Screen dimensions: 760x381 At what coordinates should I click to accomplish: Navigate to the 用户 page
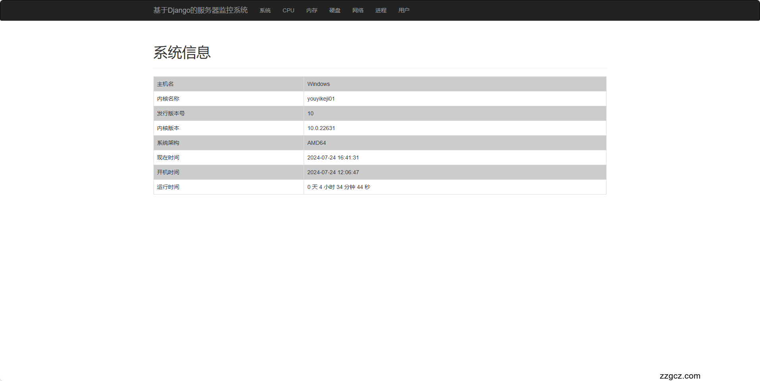coord(404,10)
